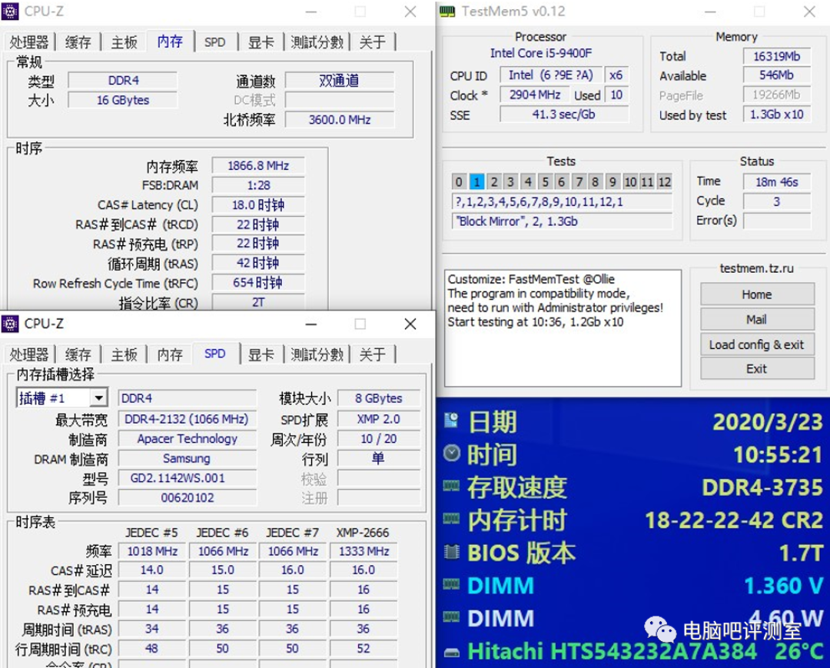
Task: Switch to 处理器 tab in upper CPU-Z
Action: pyautogui.click(x=29, y=42)
